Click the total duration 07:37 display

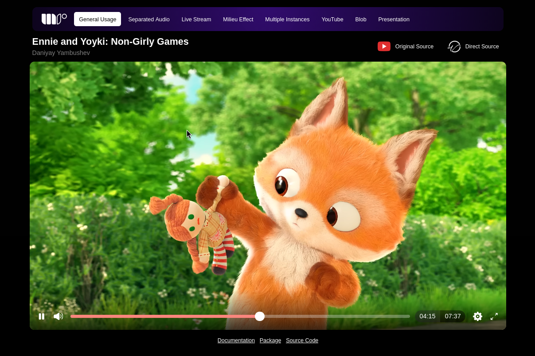[x=453, y=316]
